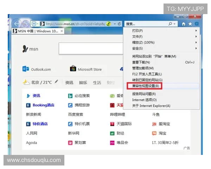This screenshot has height=169, width=211.
Task: Open the 生活 navigation tab
Action: pyautogui.click(x=97, y=83)
